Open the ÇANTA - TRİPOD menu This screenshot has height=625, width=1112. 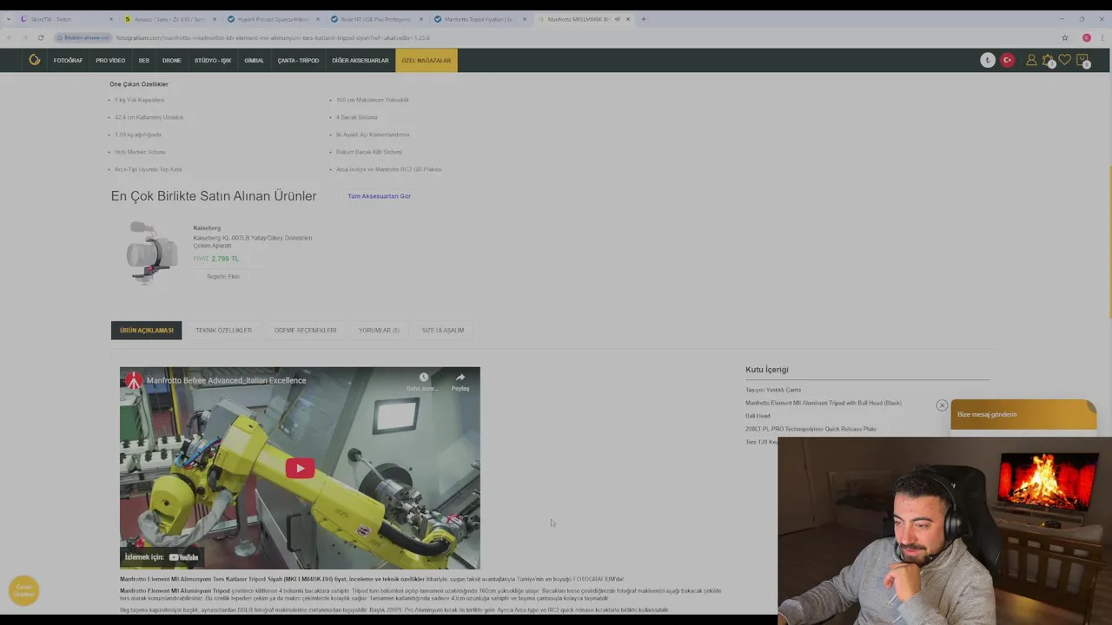pyautogui.click(x=298, y=61)
